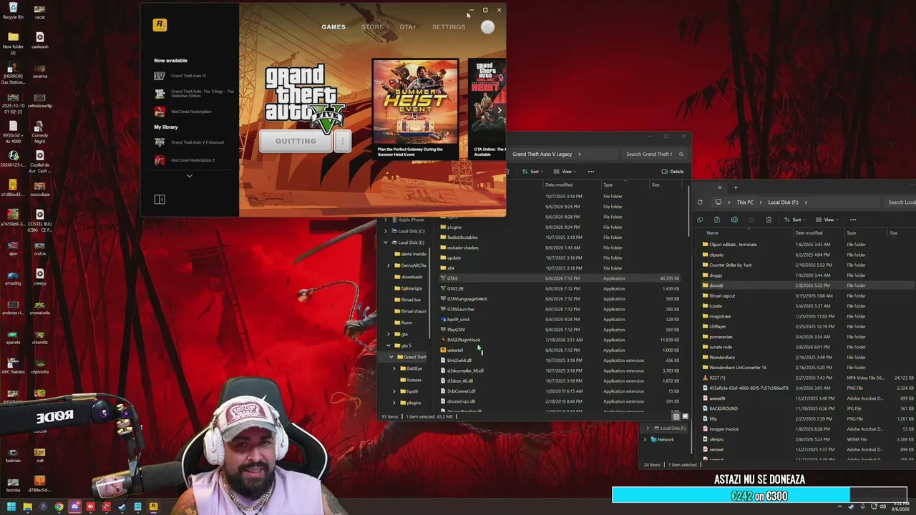The image size is (916, 515).
Task: Open the Summer Heist Event news card
Action: pos(415,108)
